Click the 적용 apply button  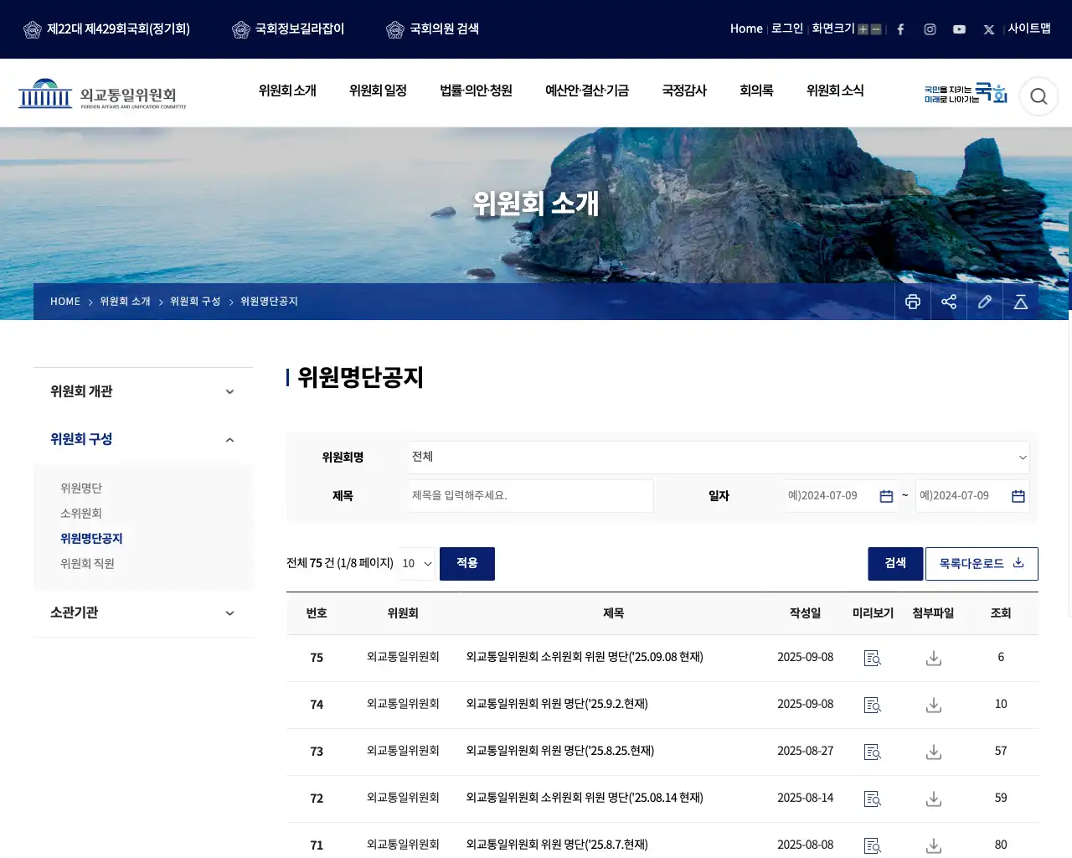pyautogui.click(x=467, y=564)
